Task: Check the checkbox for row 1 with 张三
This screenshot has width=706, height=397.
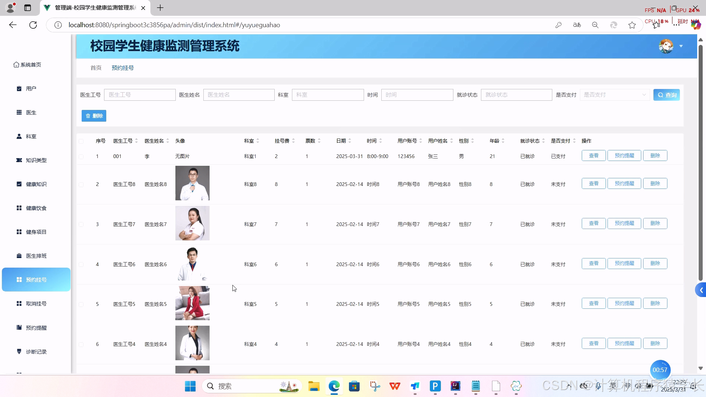Action: (x=81, y=156)
